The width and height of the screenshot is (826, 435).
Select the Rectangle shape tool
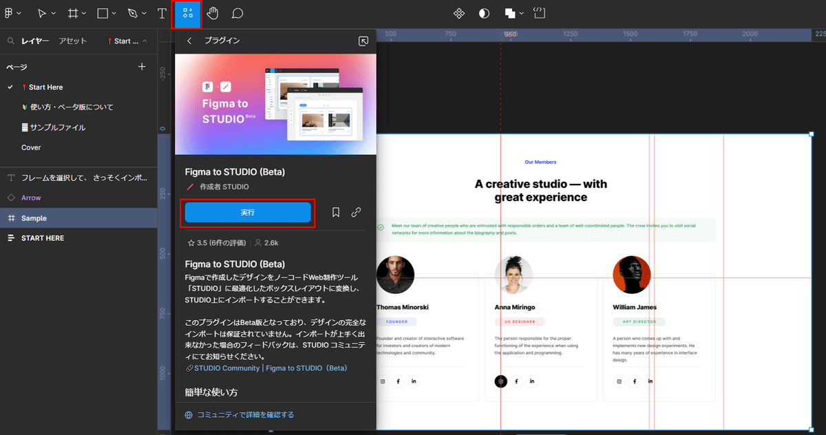click(103, 13)
